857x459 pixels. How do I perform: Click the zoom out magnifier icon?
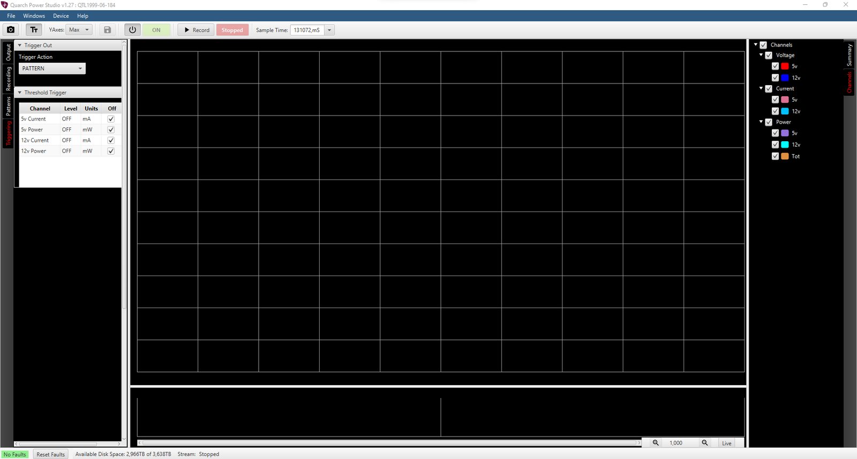[705, 443]
